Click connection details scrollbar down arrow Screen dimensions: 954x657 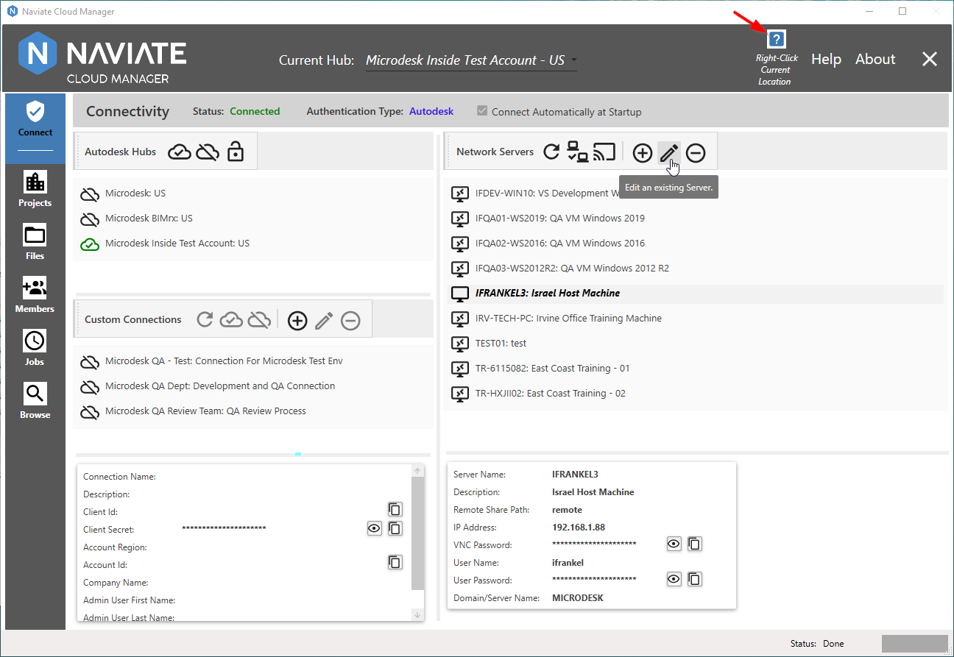pyautogui.click(x=417, y=614)
